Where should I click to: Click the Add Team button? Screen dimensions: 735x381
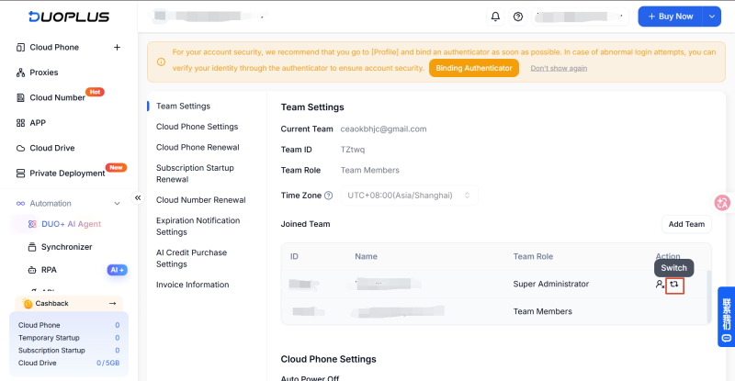coord(686,225)
